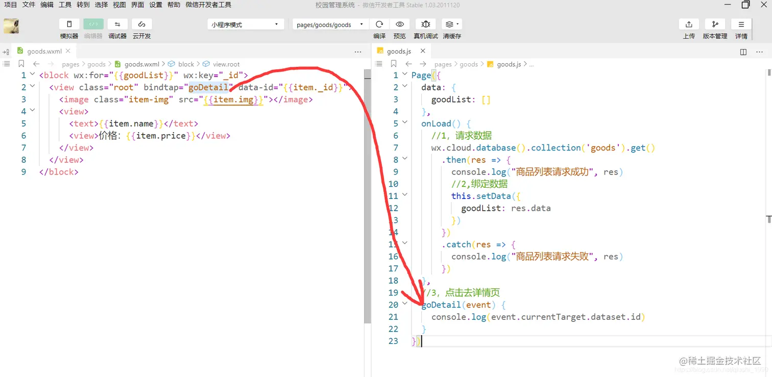Collapse the view fold at wxml line 4
The height and width of the screenshot is (377, 772).
tap(33, 110)
